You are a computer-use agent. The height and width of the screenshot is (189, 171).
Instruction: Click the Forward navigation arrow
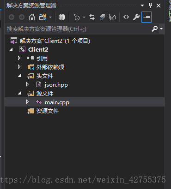click(x=22, y=17)
